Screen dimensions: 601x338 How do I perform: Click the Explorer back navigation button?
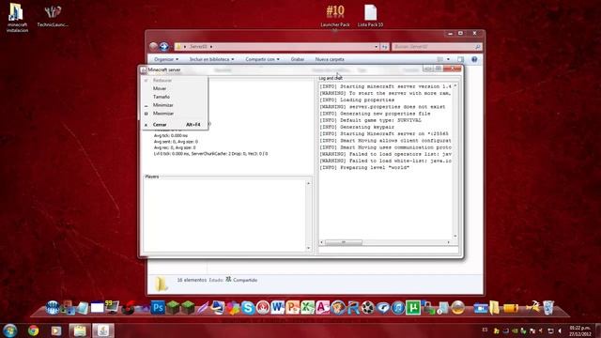click(x=154, y=46)
